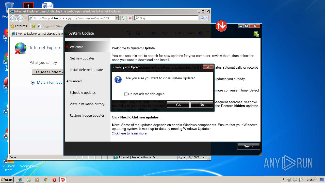Click the Forward arrow in Internet Explorer

(20, 18)
